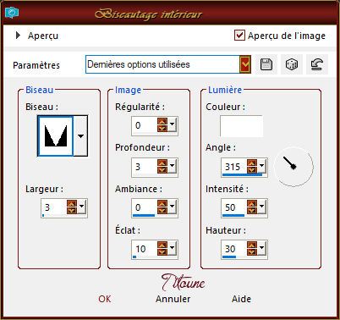Viewport: 340px width, 320px height.
Task: Increase Angle with the up spinner
Action: tap(252, 163)
